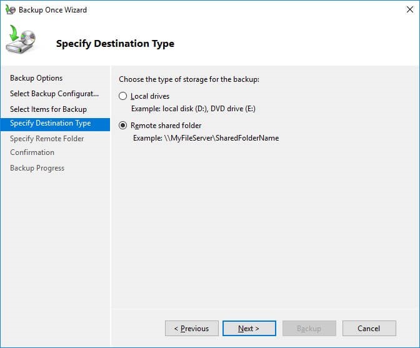Screen dimensions: 420x348
Task: Click 'Choose the type of storage' text
Action: point(189,79)
